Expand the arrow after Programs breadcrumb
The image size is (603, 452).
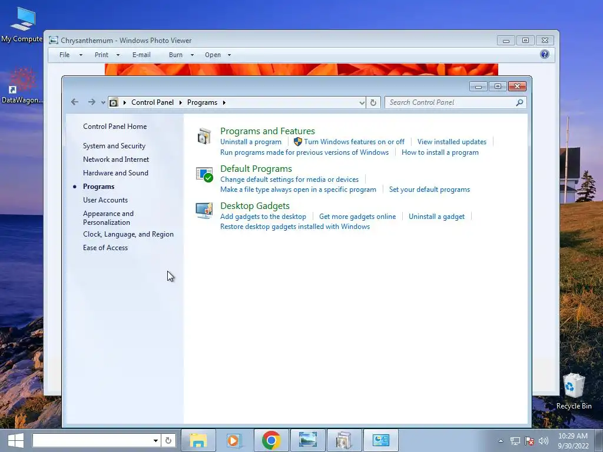tap(224, 102)
